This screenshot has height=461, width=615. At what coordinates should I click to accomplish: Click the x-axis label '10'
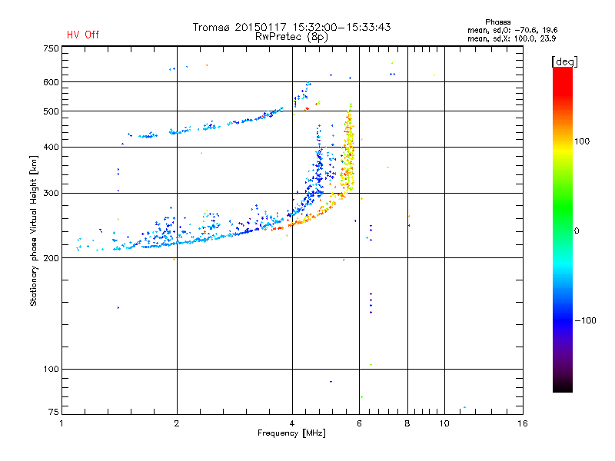(x=444, y=423)
